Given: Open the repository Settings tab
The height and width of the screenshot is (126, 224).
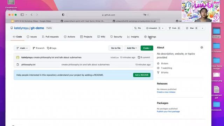Looking at the screenshot, I should coord(150,37).
